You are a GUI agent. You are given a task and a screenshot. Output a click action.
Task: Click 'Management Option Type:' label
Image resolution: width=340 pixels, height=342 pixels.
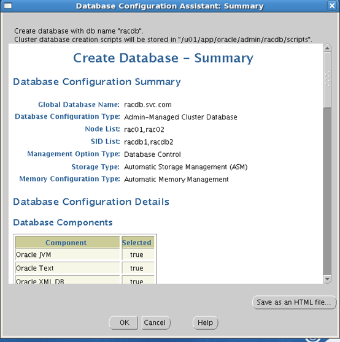point(74,154)
